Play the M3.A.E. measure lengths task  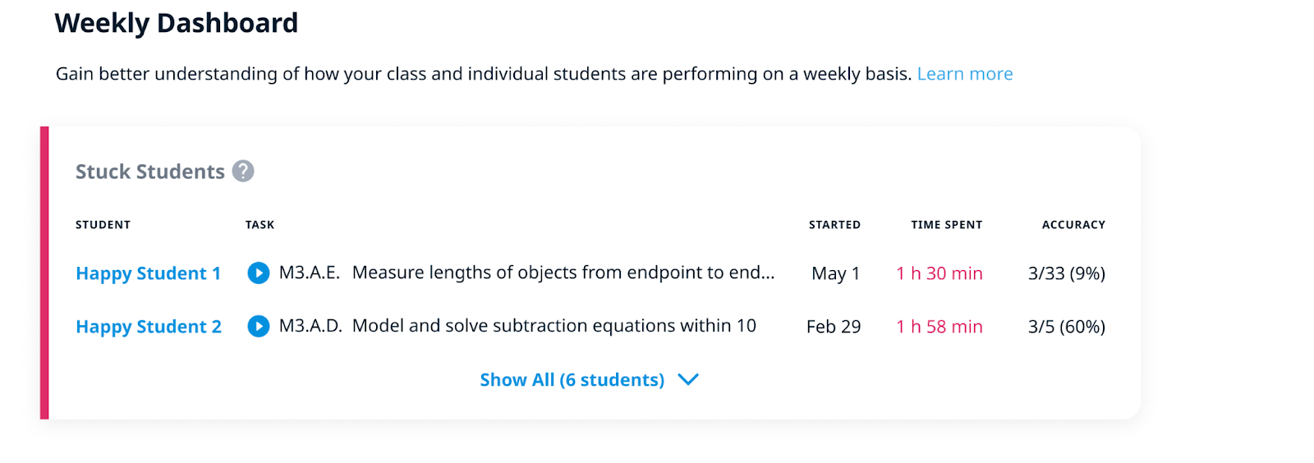tap(259, 273)
